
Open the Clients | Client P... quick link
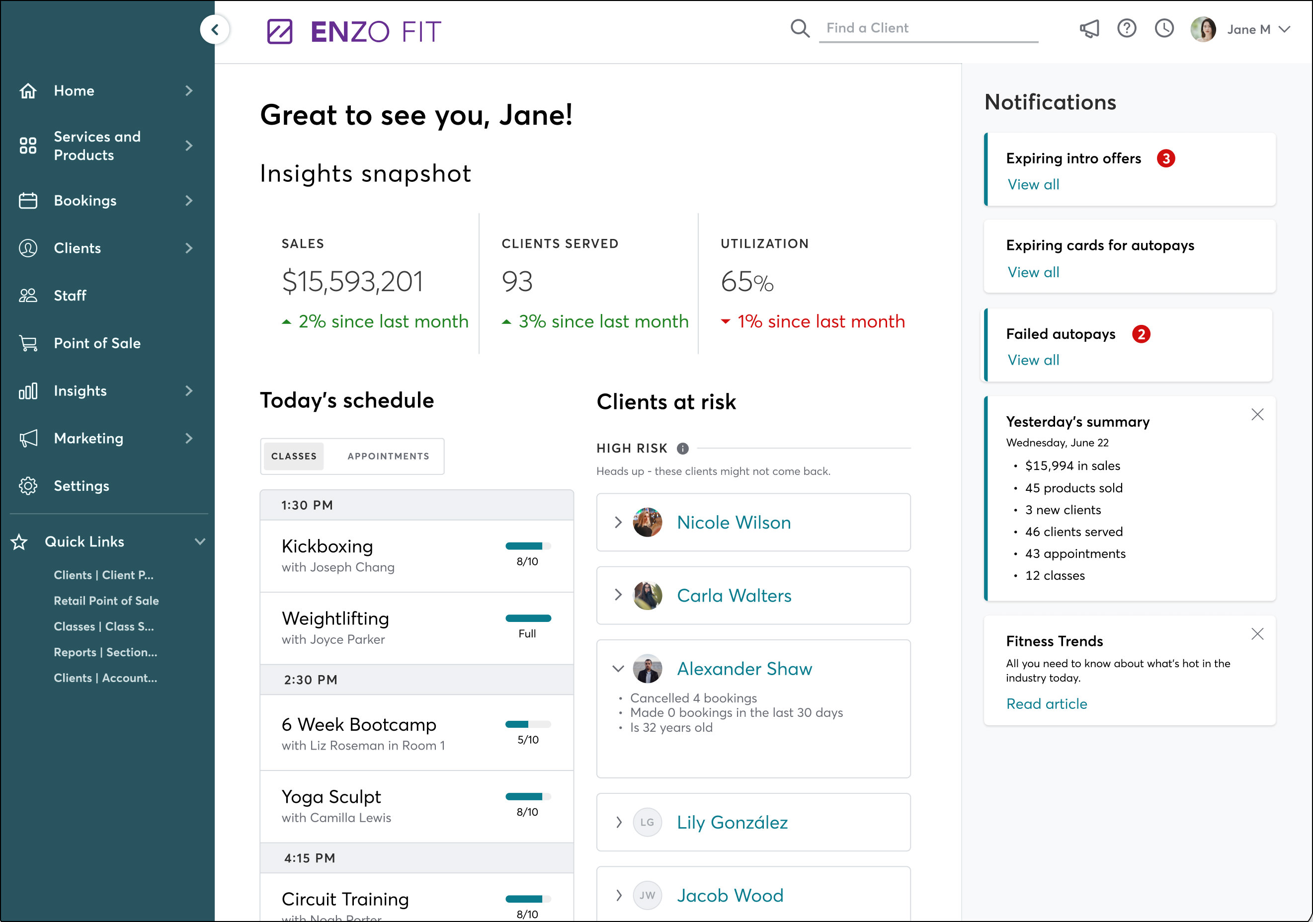103,575
